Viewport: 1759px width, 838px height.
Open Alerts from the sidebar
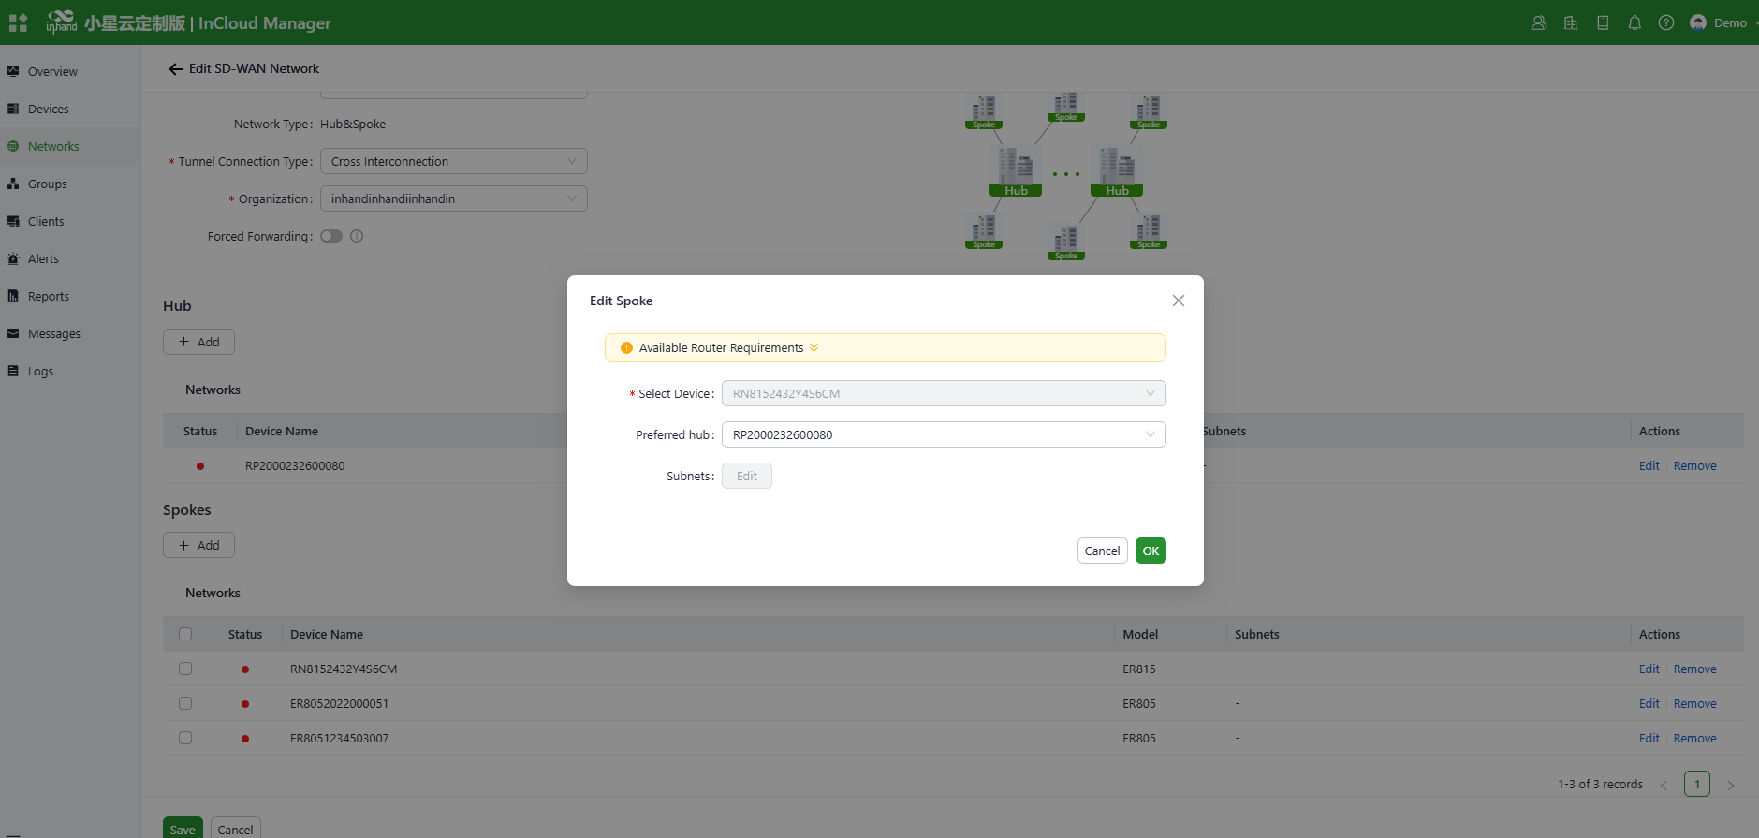pos(43,259)
